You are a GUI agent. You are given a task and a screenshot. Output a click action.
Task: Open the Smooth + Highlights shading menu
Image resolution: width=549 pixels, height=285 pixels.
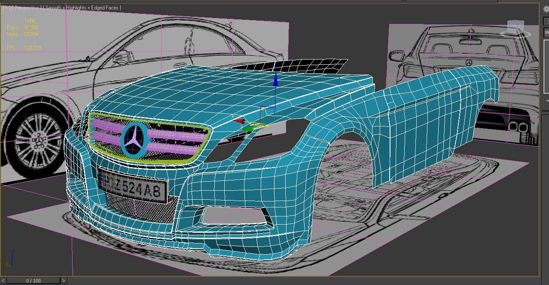coord(82,8)
